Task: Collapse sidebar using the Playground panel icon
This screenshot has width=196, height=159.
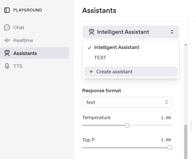Action: 7,10
